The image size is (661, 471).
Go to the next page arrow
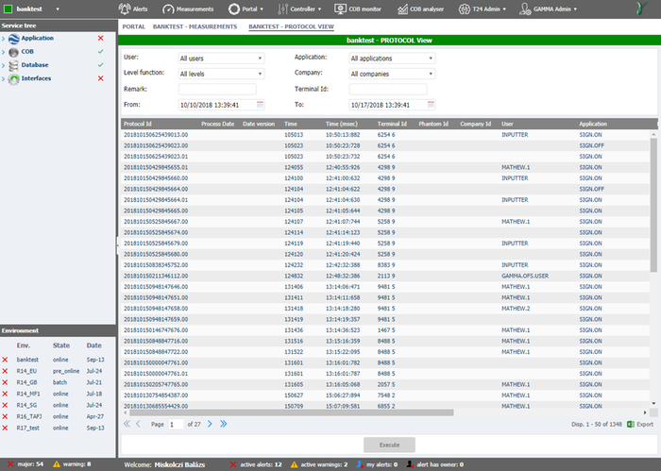pyautogui.click(x=210, y=425)
